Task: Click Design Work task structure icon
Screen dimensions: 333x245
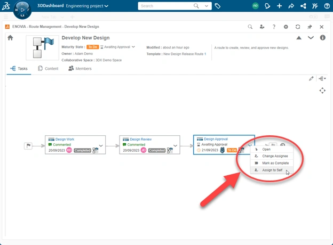Action: pyautogui.click(x=96, y=150)
